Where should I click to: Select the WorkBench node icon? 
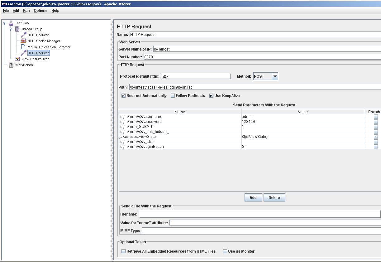coord(12,65)
